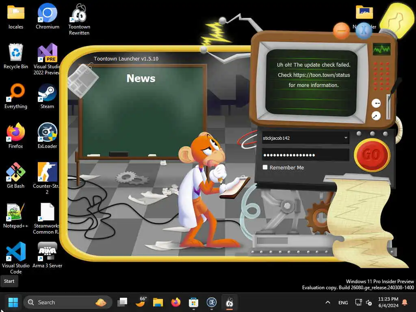Select the Steamworks Common file shortcut
416x312 pixels.
pos(47,218)
